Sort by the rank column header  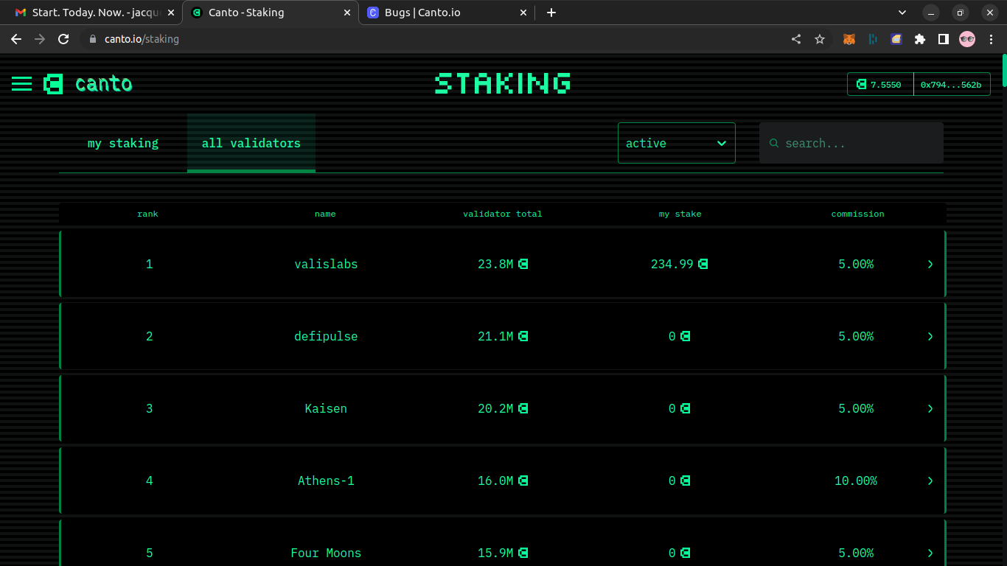(x=147, y=214)
